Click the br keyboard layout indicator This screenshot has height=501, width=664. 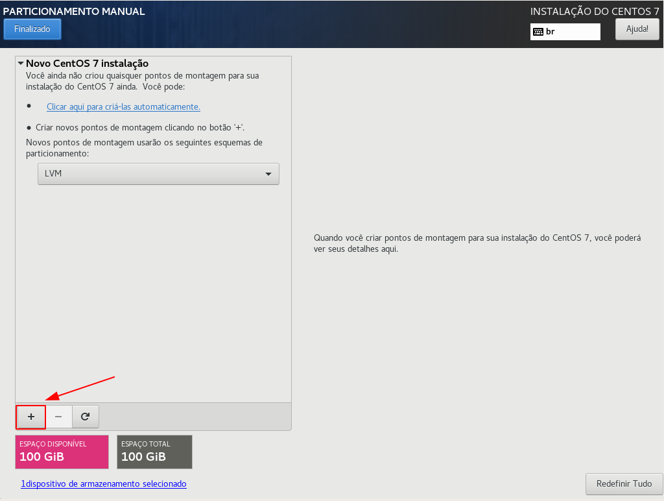click(565, 31)
